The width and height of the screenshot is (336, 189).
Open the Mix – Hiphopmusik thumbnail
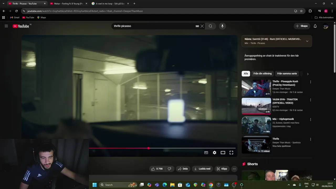(256, 126)
